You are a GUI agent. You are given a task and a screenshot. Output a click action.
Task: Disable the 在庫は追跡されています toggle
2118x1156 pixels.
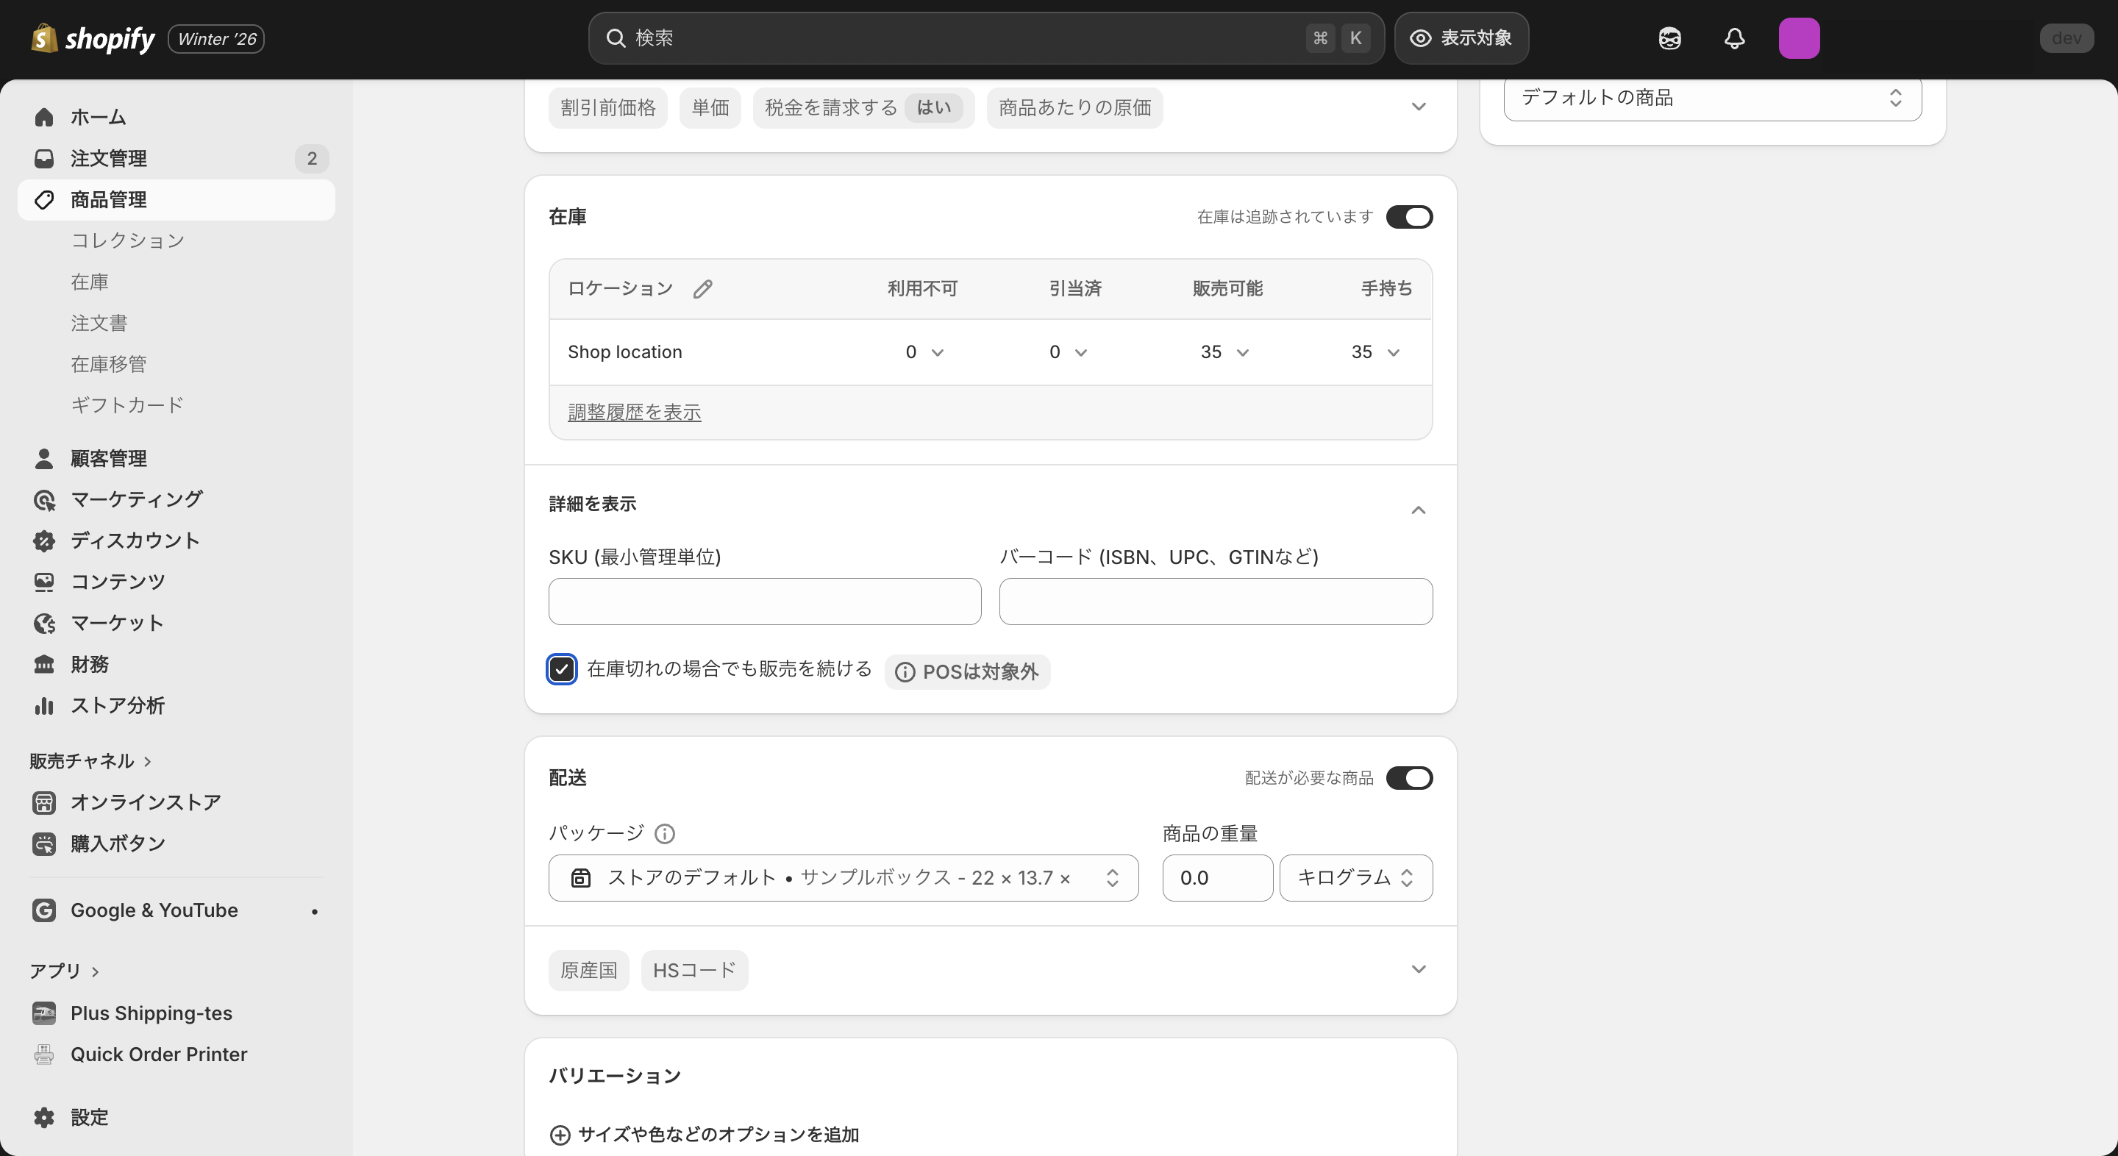1409,216
